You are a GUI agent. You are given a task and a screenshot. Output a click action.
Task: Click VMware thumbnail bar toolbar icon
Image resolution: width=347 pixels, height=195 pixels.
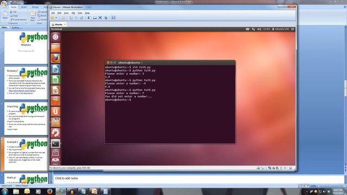click(x=95, y=18)
